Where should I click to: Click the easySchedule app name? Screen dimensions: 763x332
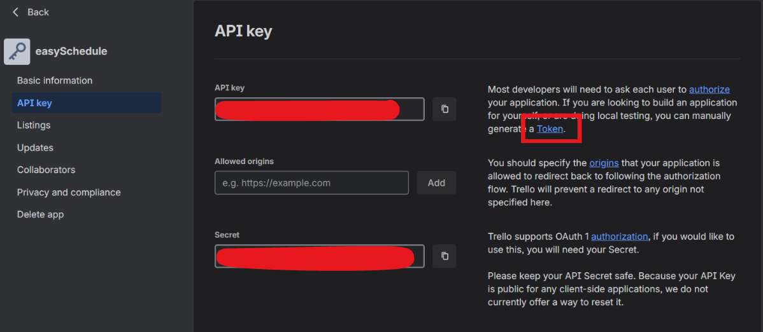(72, 52)
